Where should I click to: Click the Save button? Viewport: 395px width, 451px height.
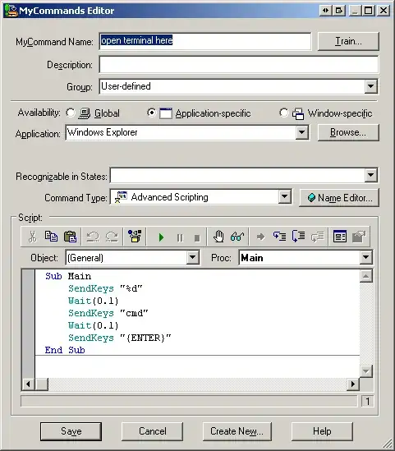(x=71, y=431)
